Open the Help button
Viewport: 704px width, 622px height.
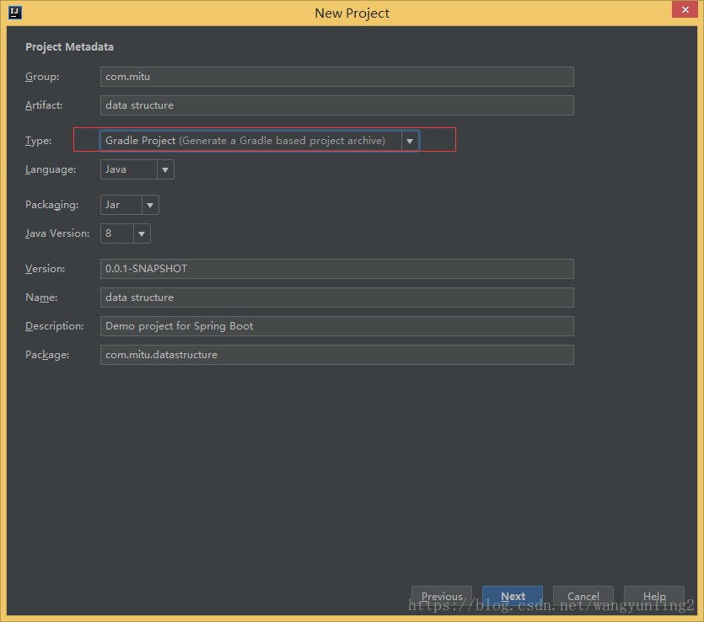point(654,596)
